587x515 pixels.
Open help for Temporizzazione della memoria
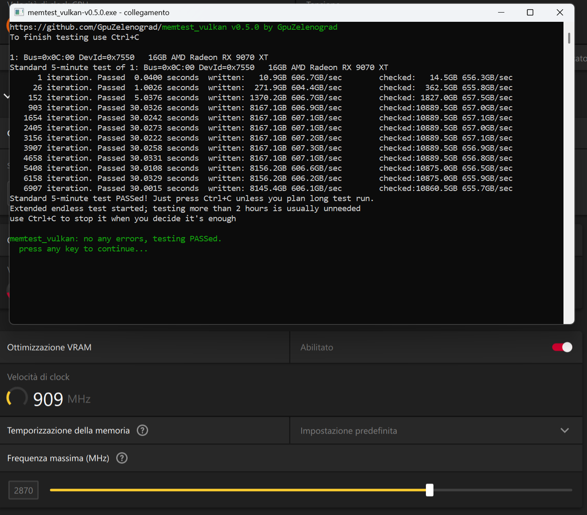pyautogui.click(x=142, y=430)
